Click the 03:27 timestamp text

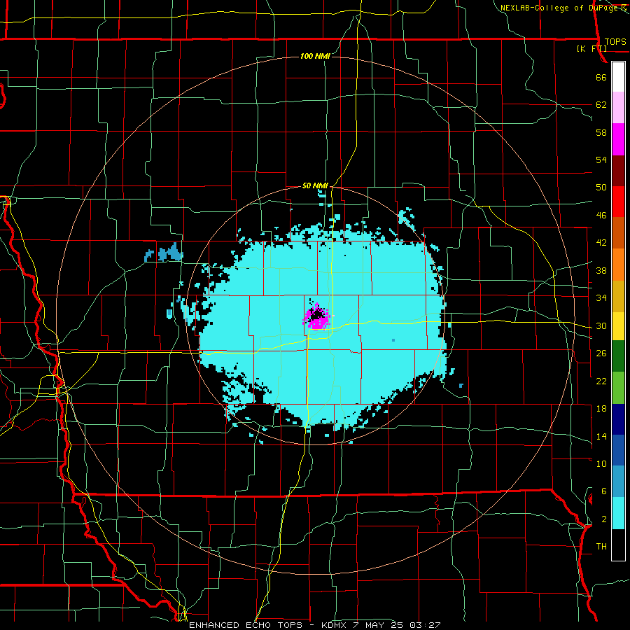coord(425,625)
